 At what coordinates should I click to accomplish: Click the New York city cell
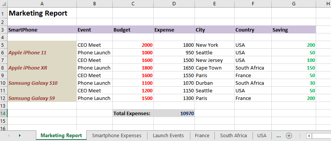214,45
